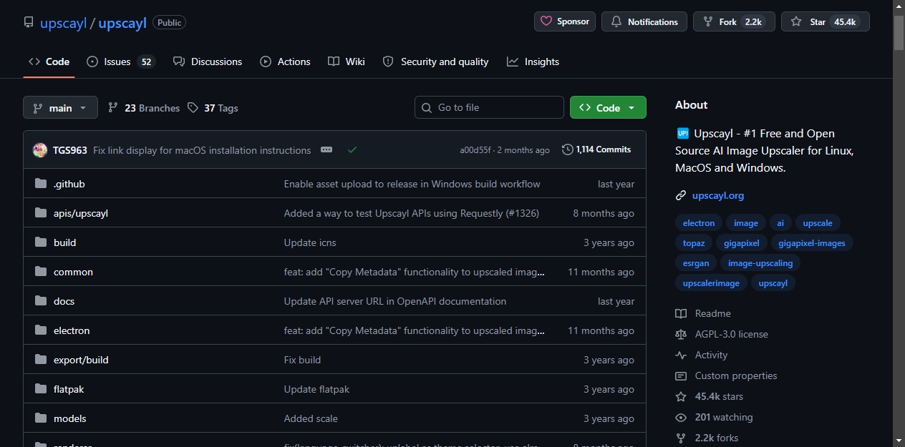Viewport: 905px width, 447px height.
Task: Open the apis/upscayl folder name
Action: (81, 213)
